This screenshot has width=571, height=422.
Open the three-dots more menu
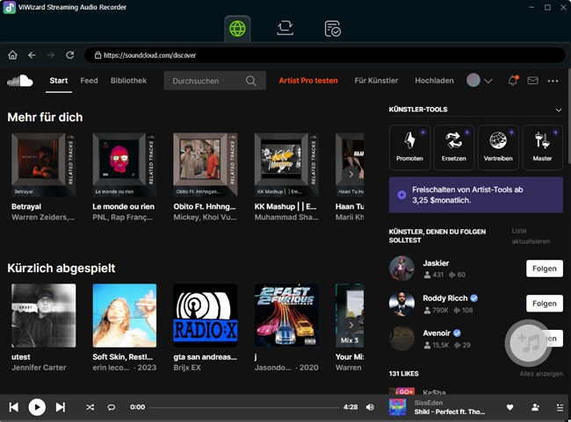point(553,81)
